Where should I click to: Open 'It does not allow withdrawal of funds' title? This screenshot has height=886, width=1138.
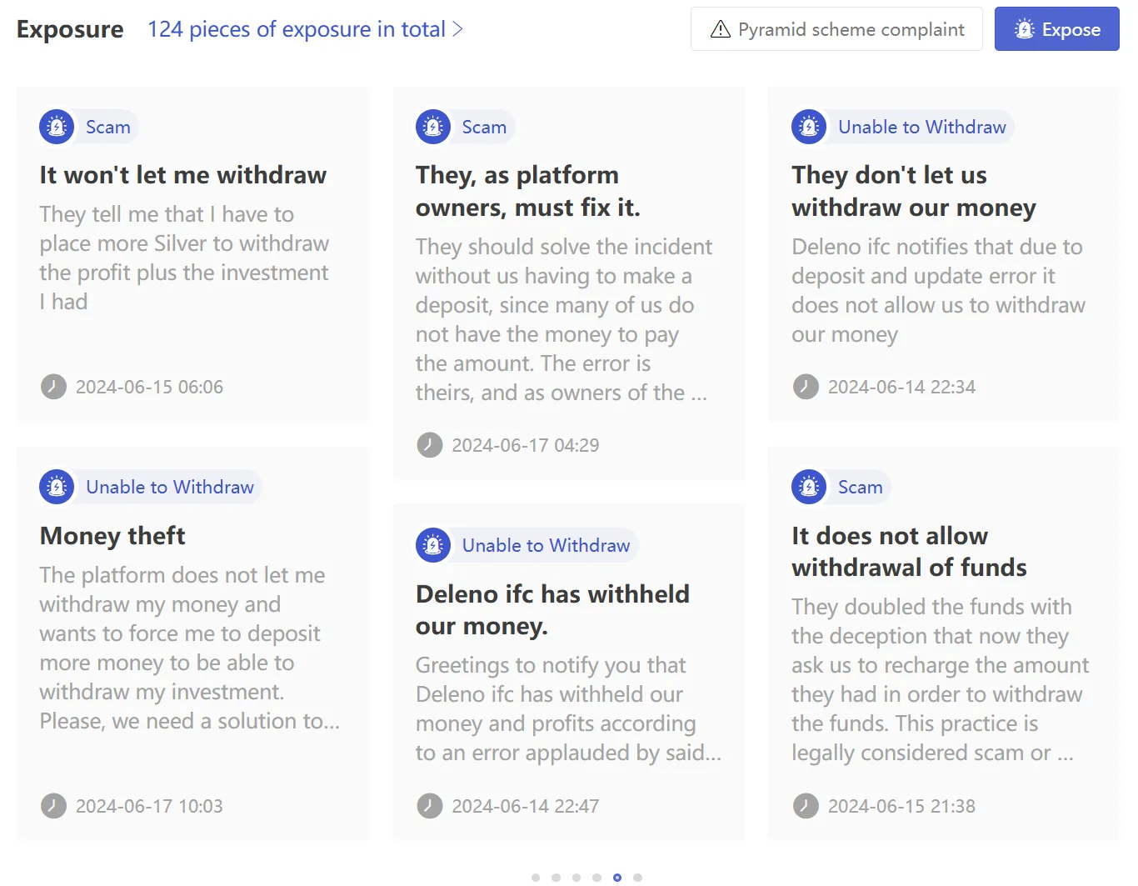909,551
